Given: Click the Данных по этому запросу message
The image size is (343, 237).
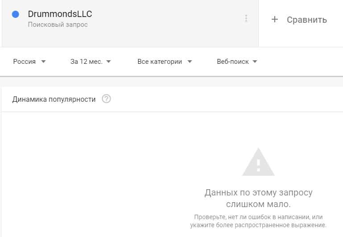Looking at the screenshot, I should click(258, 198).
